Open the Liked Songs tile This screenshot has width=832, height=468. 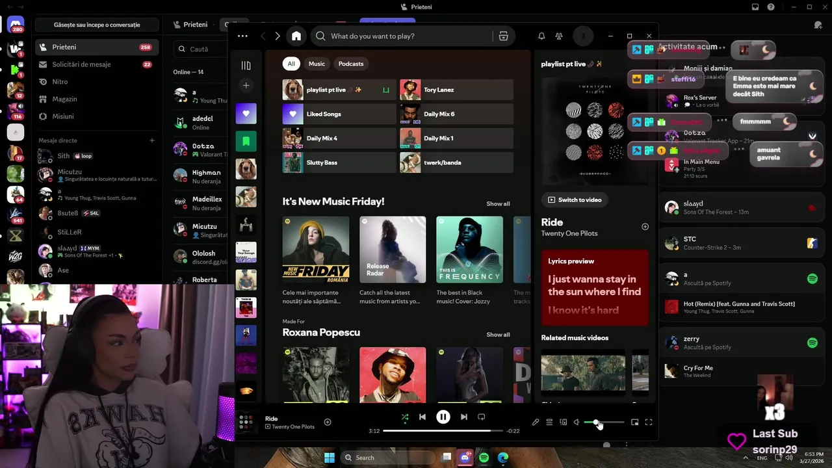[x=339, y=114]
